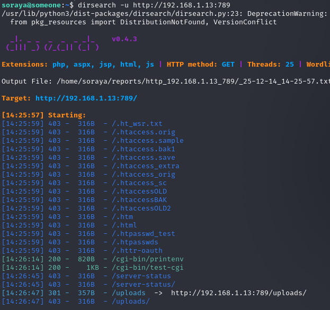Image resolution: width=330 pixels, height=310 pixels.
Task: Click the target URL http://192.168.1.13:789/
Action: 86,98
